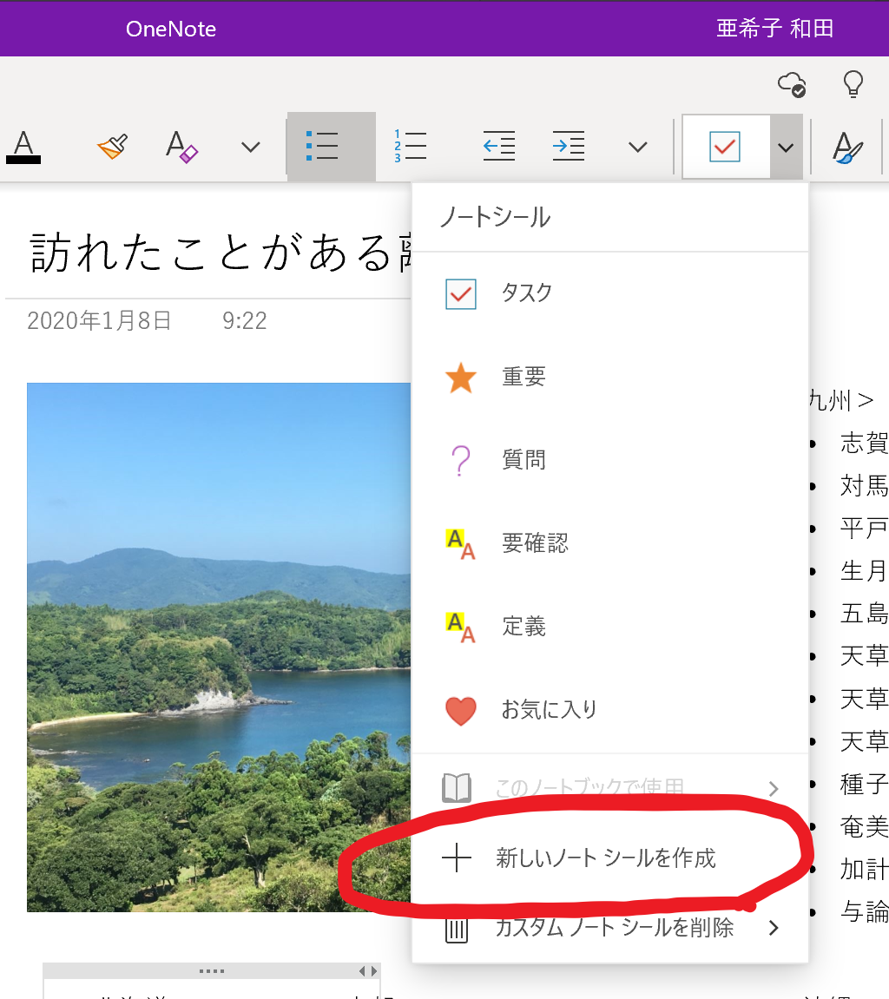This screenshot has width=889, height=999.
Task: Choose the 質問 question mark tag
Action: point(523,460)
